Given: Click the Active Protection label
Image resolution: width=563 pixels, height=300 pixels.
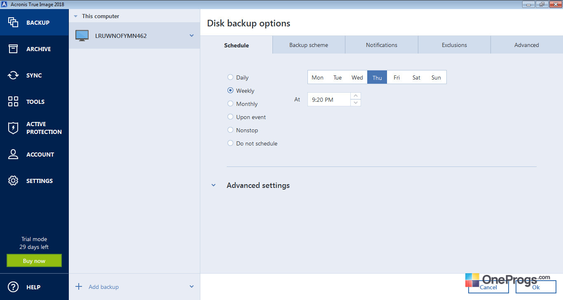Looking at the screenshot, I should (x=44, y=128).
